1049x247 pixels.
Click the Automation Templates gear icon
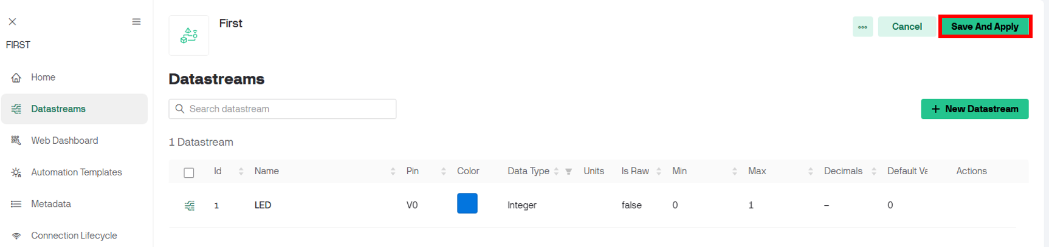point(16,172)
